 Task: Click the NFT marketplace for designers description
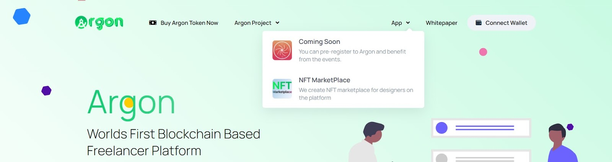[x=356, y=94]
